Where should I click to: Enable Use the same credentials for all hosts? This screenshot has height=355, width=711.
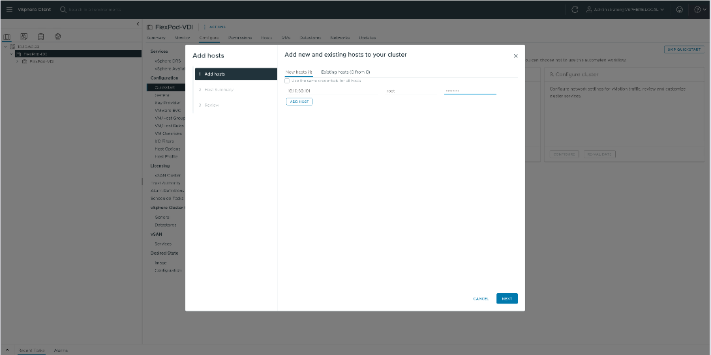pyautogui.click(x=287, y=81)
